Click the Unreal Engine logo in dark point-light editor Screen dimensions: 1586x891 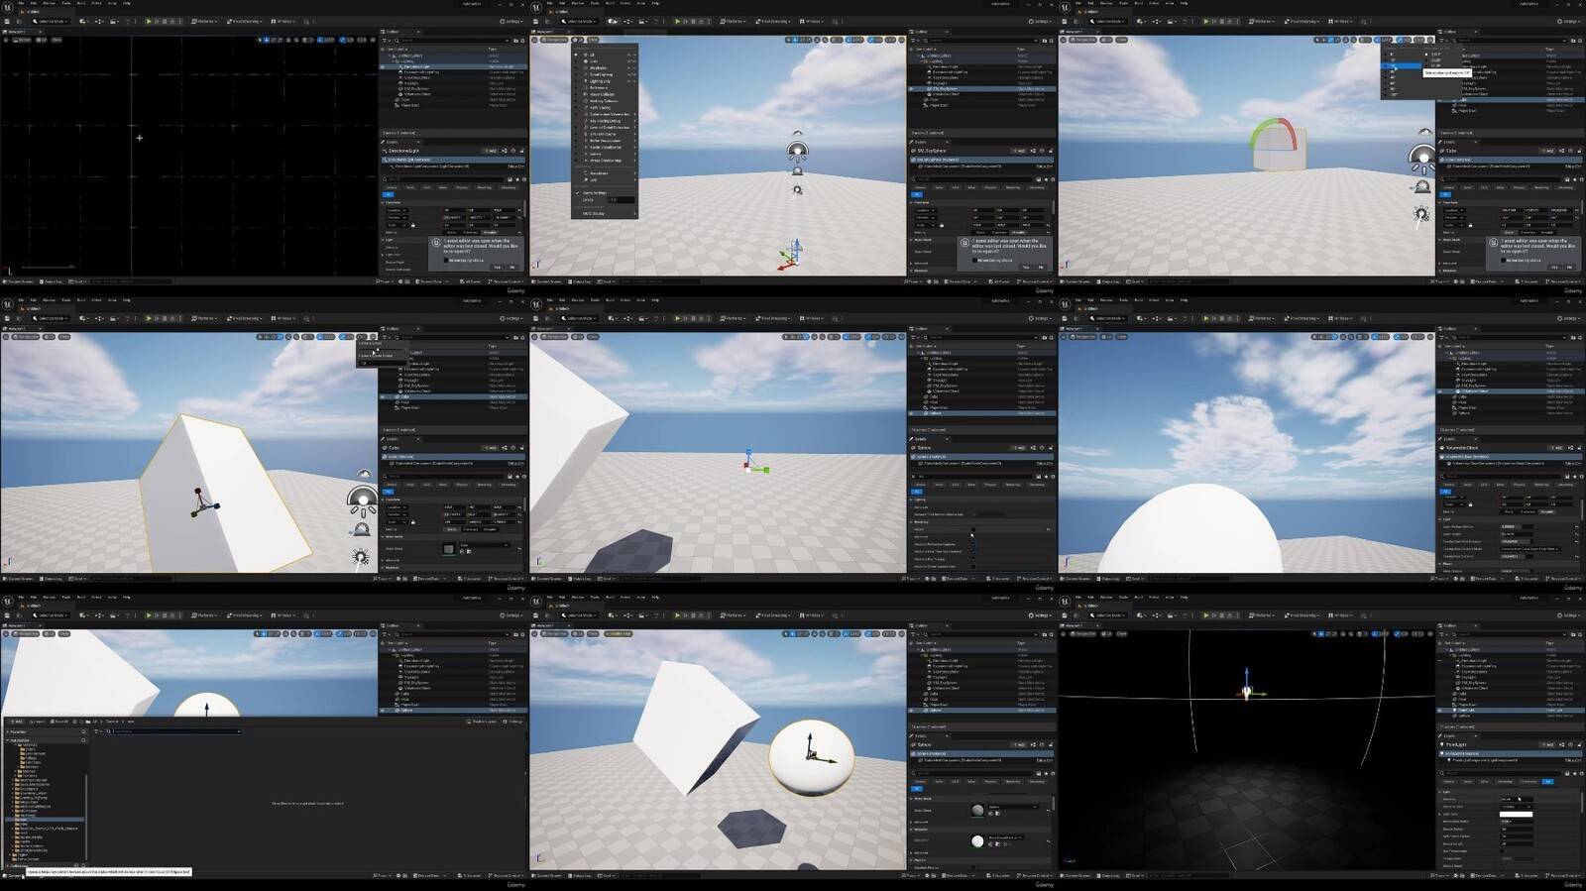coord(1066,602)
